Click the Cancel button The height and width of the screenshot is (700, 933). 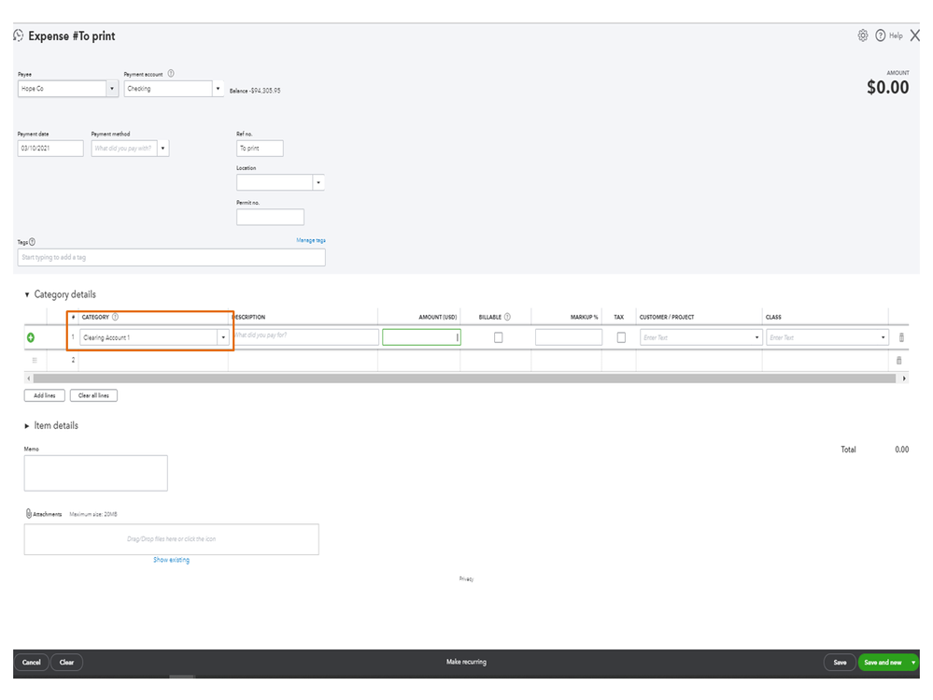pos(32,662)
